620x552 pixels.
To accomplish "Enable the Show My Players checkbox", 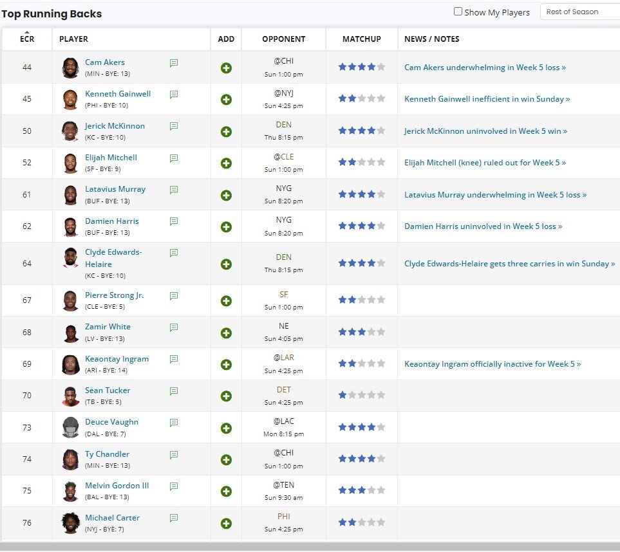I will (x=458, y=12).
